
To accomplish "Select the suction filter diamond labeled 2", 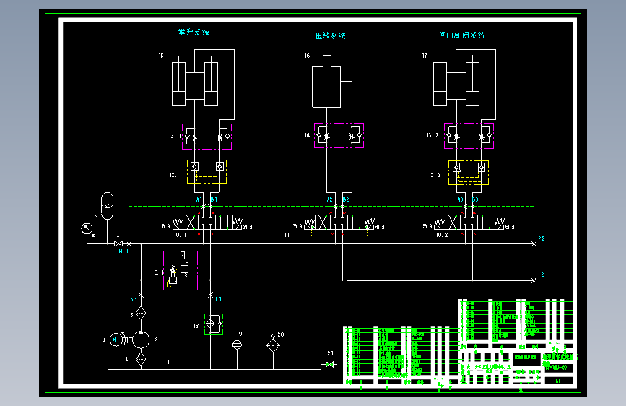I will tap(141, 359).
